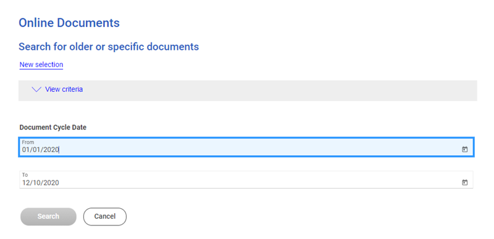Click the Search for older or specific documents heading
The image size is (494, 239).
tap(109, 47)
